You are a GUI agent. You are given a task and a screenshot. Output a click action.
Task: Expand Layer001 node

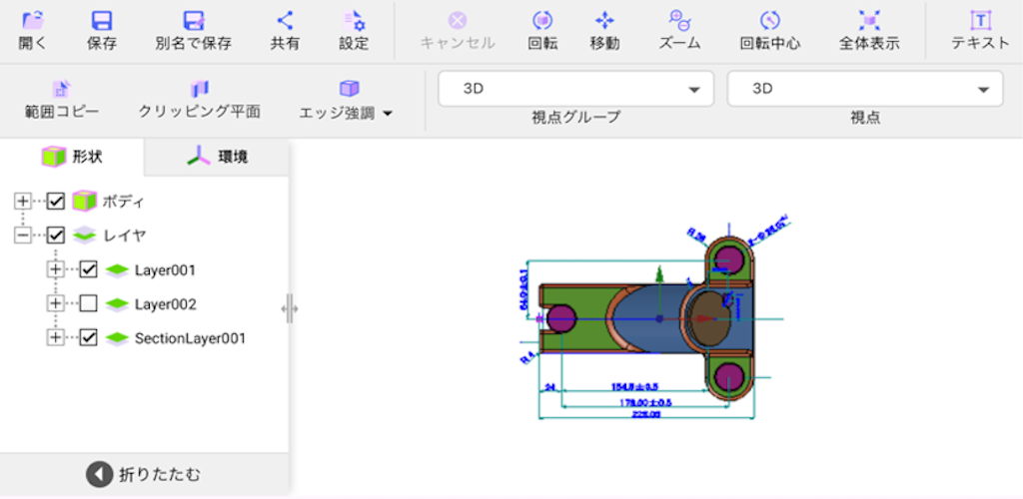coord(56,269)
